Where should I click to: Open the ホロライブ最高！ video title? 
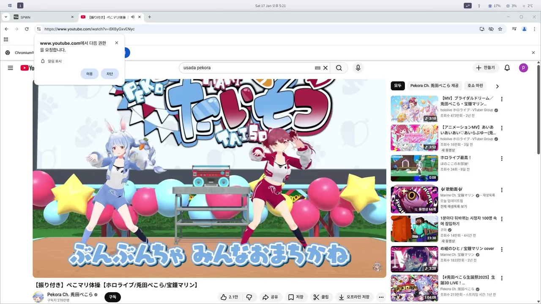click(456, 158)
